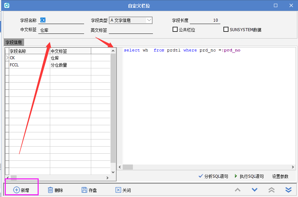Click the 删除 trash can icon
The height and width of the screenshot is (197, 298).
[x=50, y=190]
